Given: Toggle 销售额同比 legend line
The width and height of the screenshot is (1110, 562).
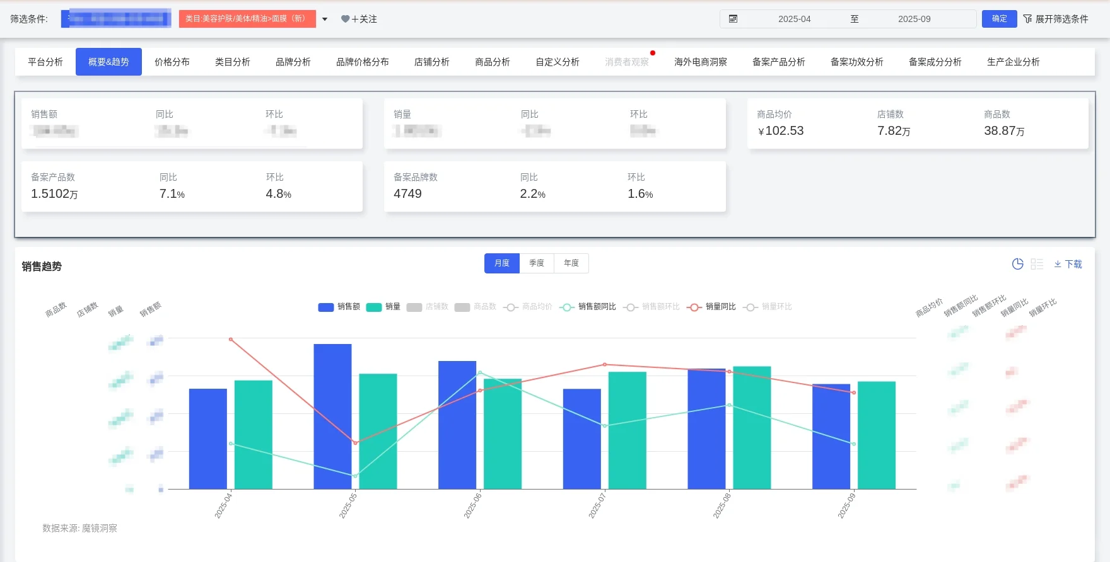Looking at the screenshot, I should tap(588, 307).
